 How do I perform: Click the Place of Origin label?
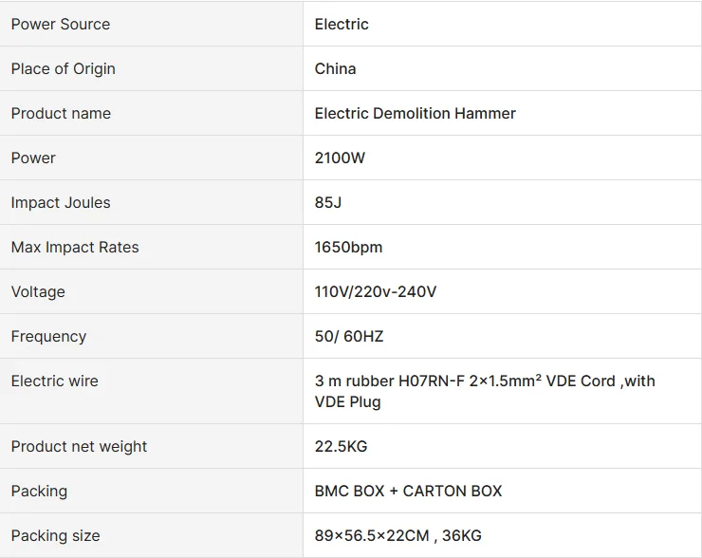pos(63,68)
